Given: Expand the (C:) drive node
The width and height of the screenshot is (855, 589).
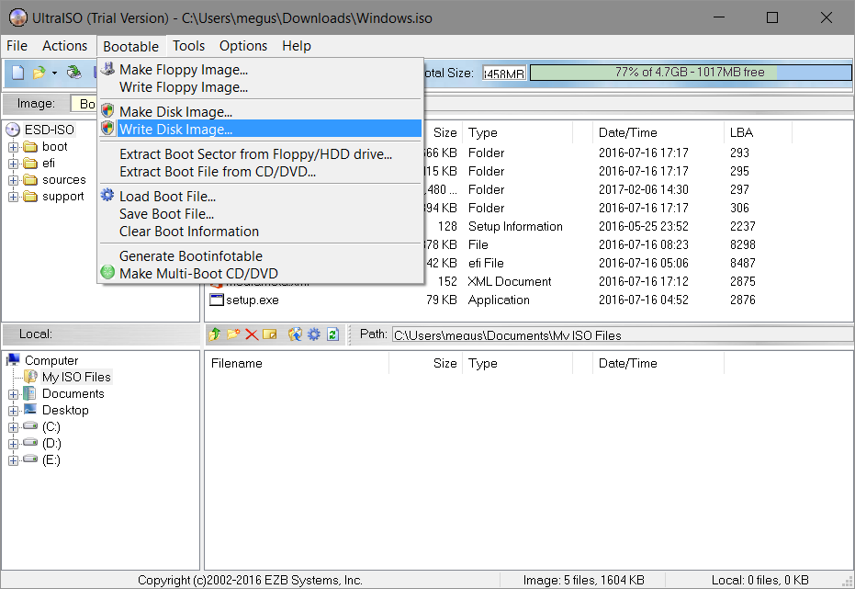Looking at the screenshot, I should (14, 427).
